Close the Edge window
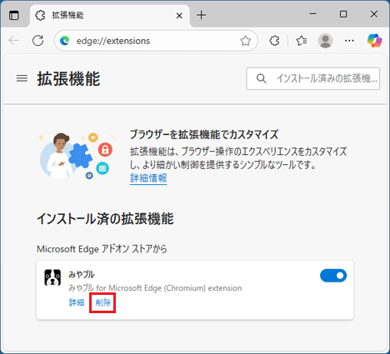The image size is (390, 354). click(x=374, y=14)
